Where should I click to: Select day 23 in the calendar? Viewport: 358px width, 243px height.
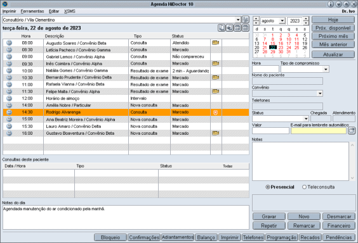(281, 47)
